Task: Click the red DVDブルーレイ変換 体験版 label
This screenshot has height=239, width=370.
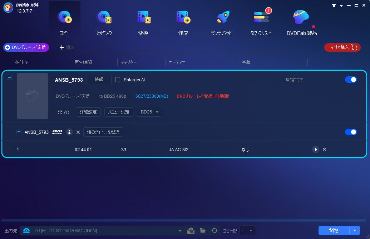Action: [203, 96]
